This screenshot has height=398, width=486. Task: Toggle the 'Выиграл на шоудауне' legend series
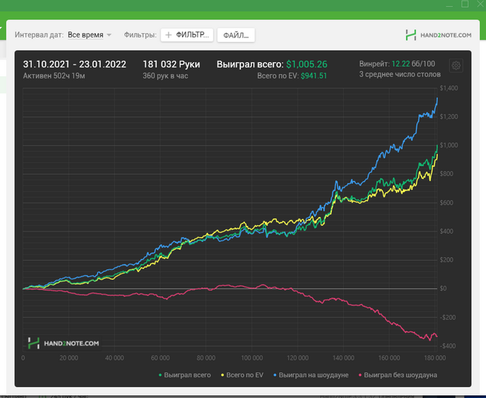(311, 375)
